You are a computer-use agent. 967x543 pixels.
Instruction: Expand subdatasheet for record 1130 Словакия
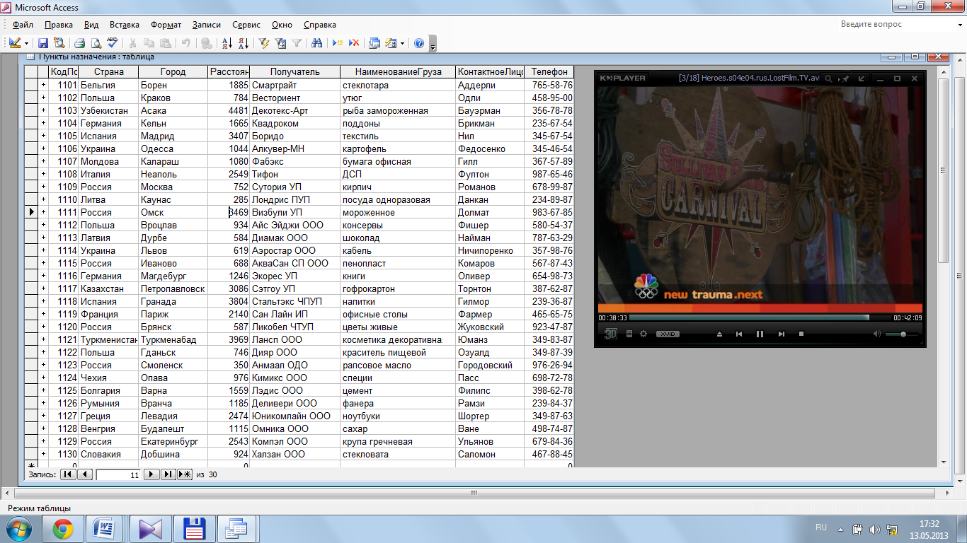[x=43, y=454]
